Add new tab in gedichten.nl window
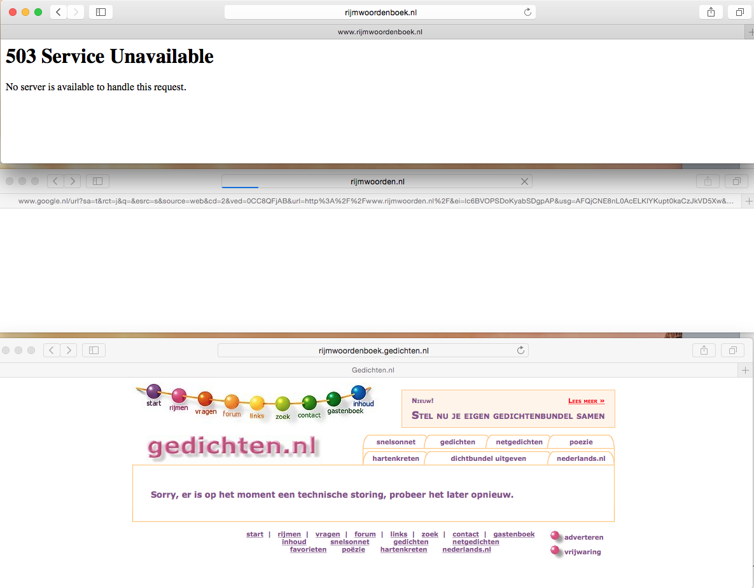 tap(745, 371)
